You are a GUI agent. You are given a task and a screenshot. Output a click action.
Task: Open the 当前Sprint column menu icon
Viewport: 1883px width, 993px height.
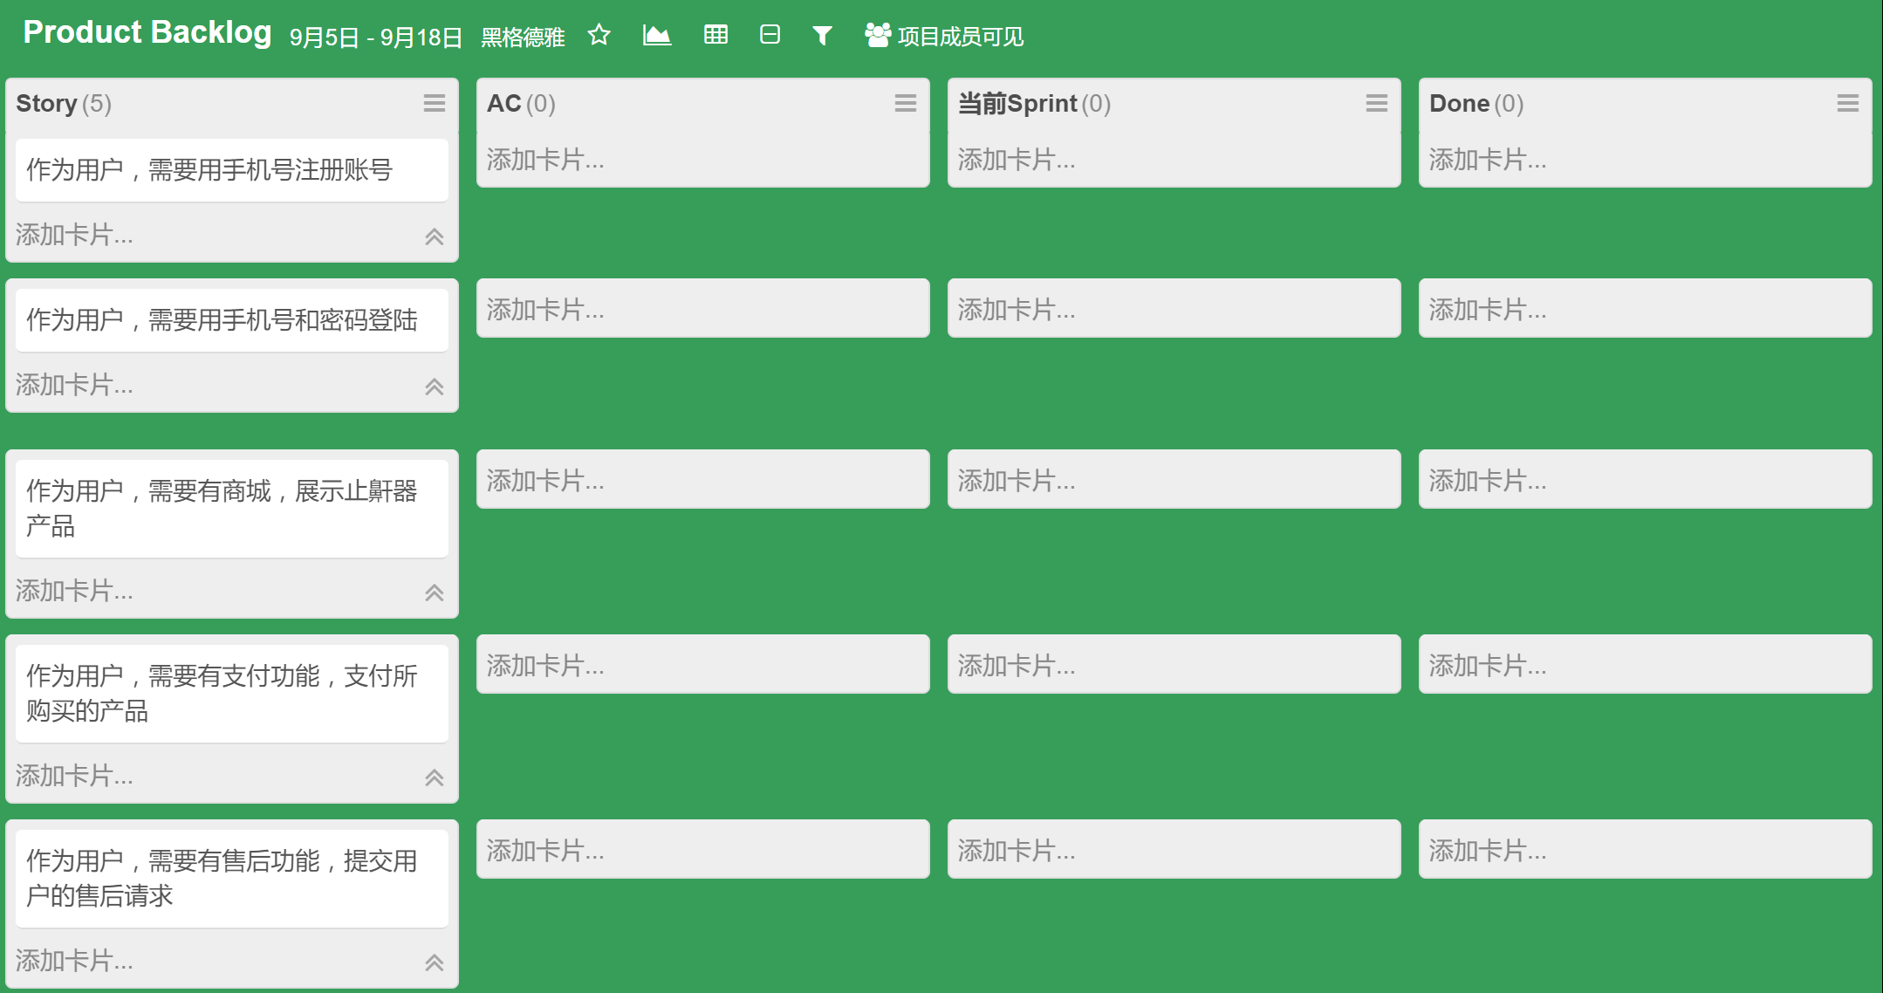[x=1377, y=104]
